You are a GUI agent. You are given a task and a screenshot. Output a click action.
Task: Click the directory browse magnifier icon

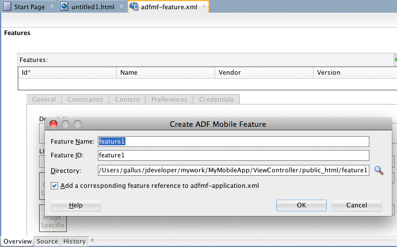(379, 171)
